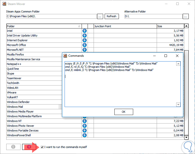195x154 pixels.
Task: Click Steam Mover app icon in title bar
Action: pos(4,4)
